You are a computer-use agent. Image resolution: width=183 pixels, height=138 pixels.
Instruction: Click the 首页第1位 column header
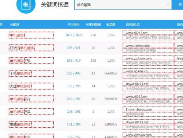click(133, 25)
